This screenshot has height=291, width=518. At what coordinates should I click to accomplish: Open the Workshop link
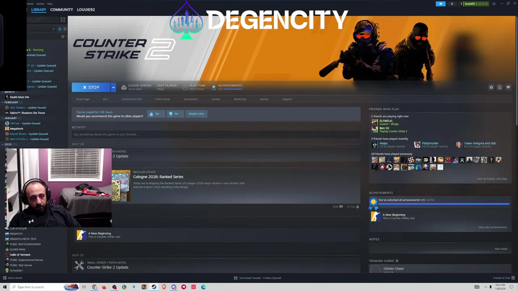click(240, 99)
